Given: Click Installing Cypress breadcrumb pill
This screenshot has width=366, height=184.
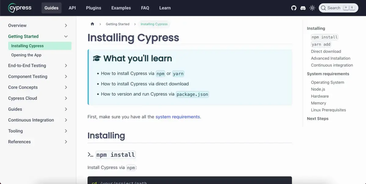Looking at the screenshot, I should (x=154, y=24).
